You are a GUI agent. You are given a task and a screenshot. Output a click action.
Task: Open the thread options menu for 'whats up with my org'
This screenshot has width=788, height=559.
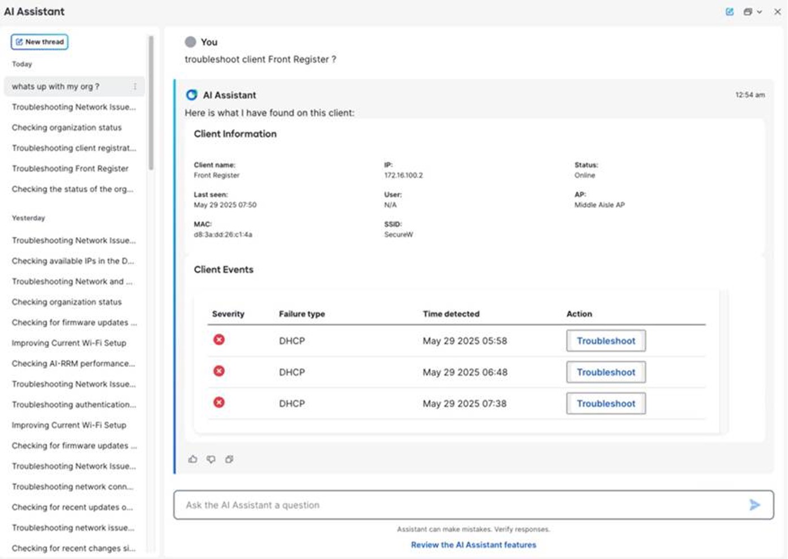(x=135, y=86)
